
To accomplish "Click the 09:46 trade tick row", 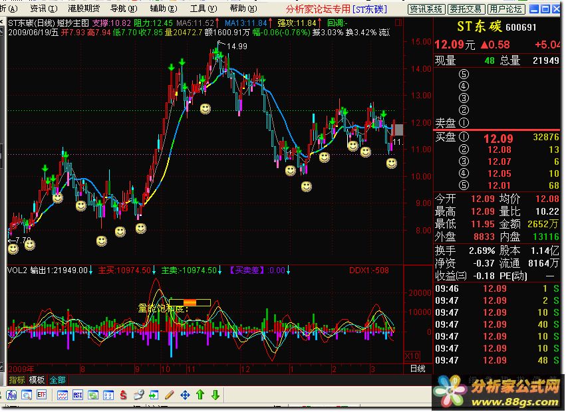I will (x=497, y=288).
